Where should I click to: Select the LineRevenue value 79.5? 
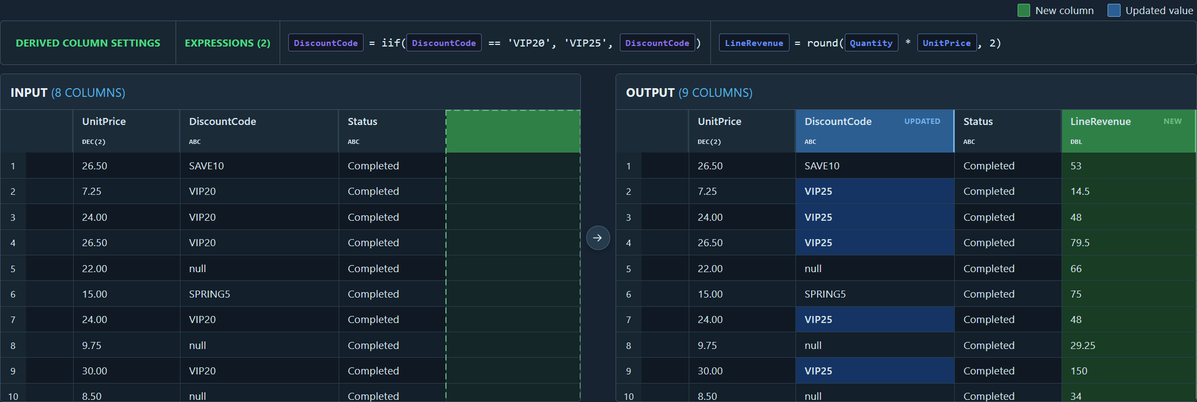[1129, 242]
